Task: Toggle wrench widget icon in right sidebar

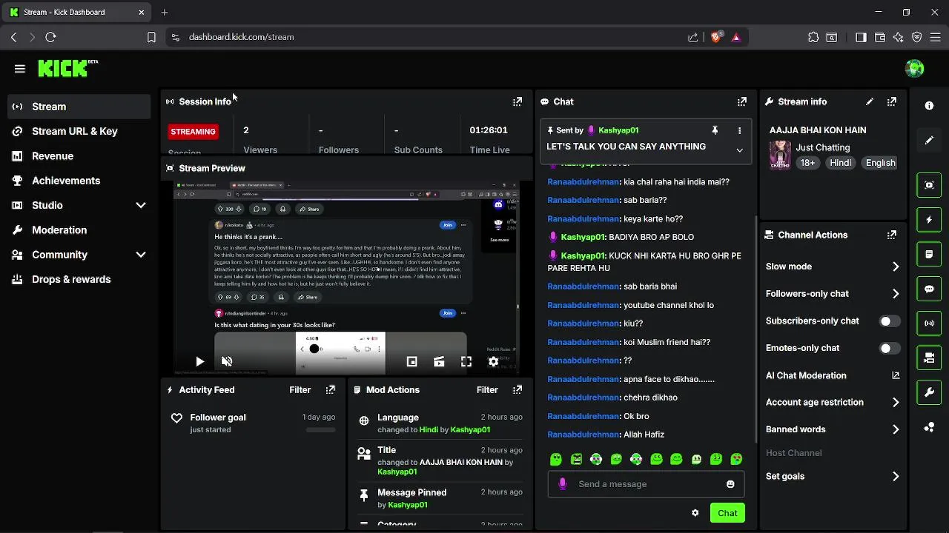Action: [929, 392]
